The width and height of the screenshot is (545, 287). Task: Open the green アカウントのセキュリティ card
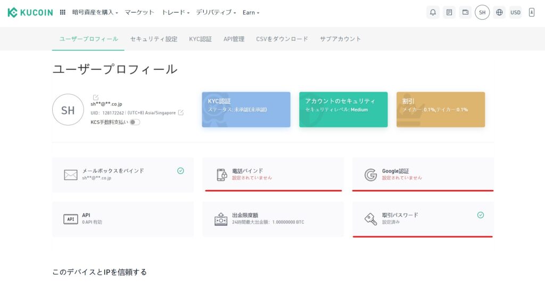(343, 110)
